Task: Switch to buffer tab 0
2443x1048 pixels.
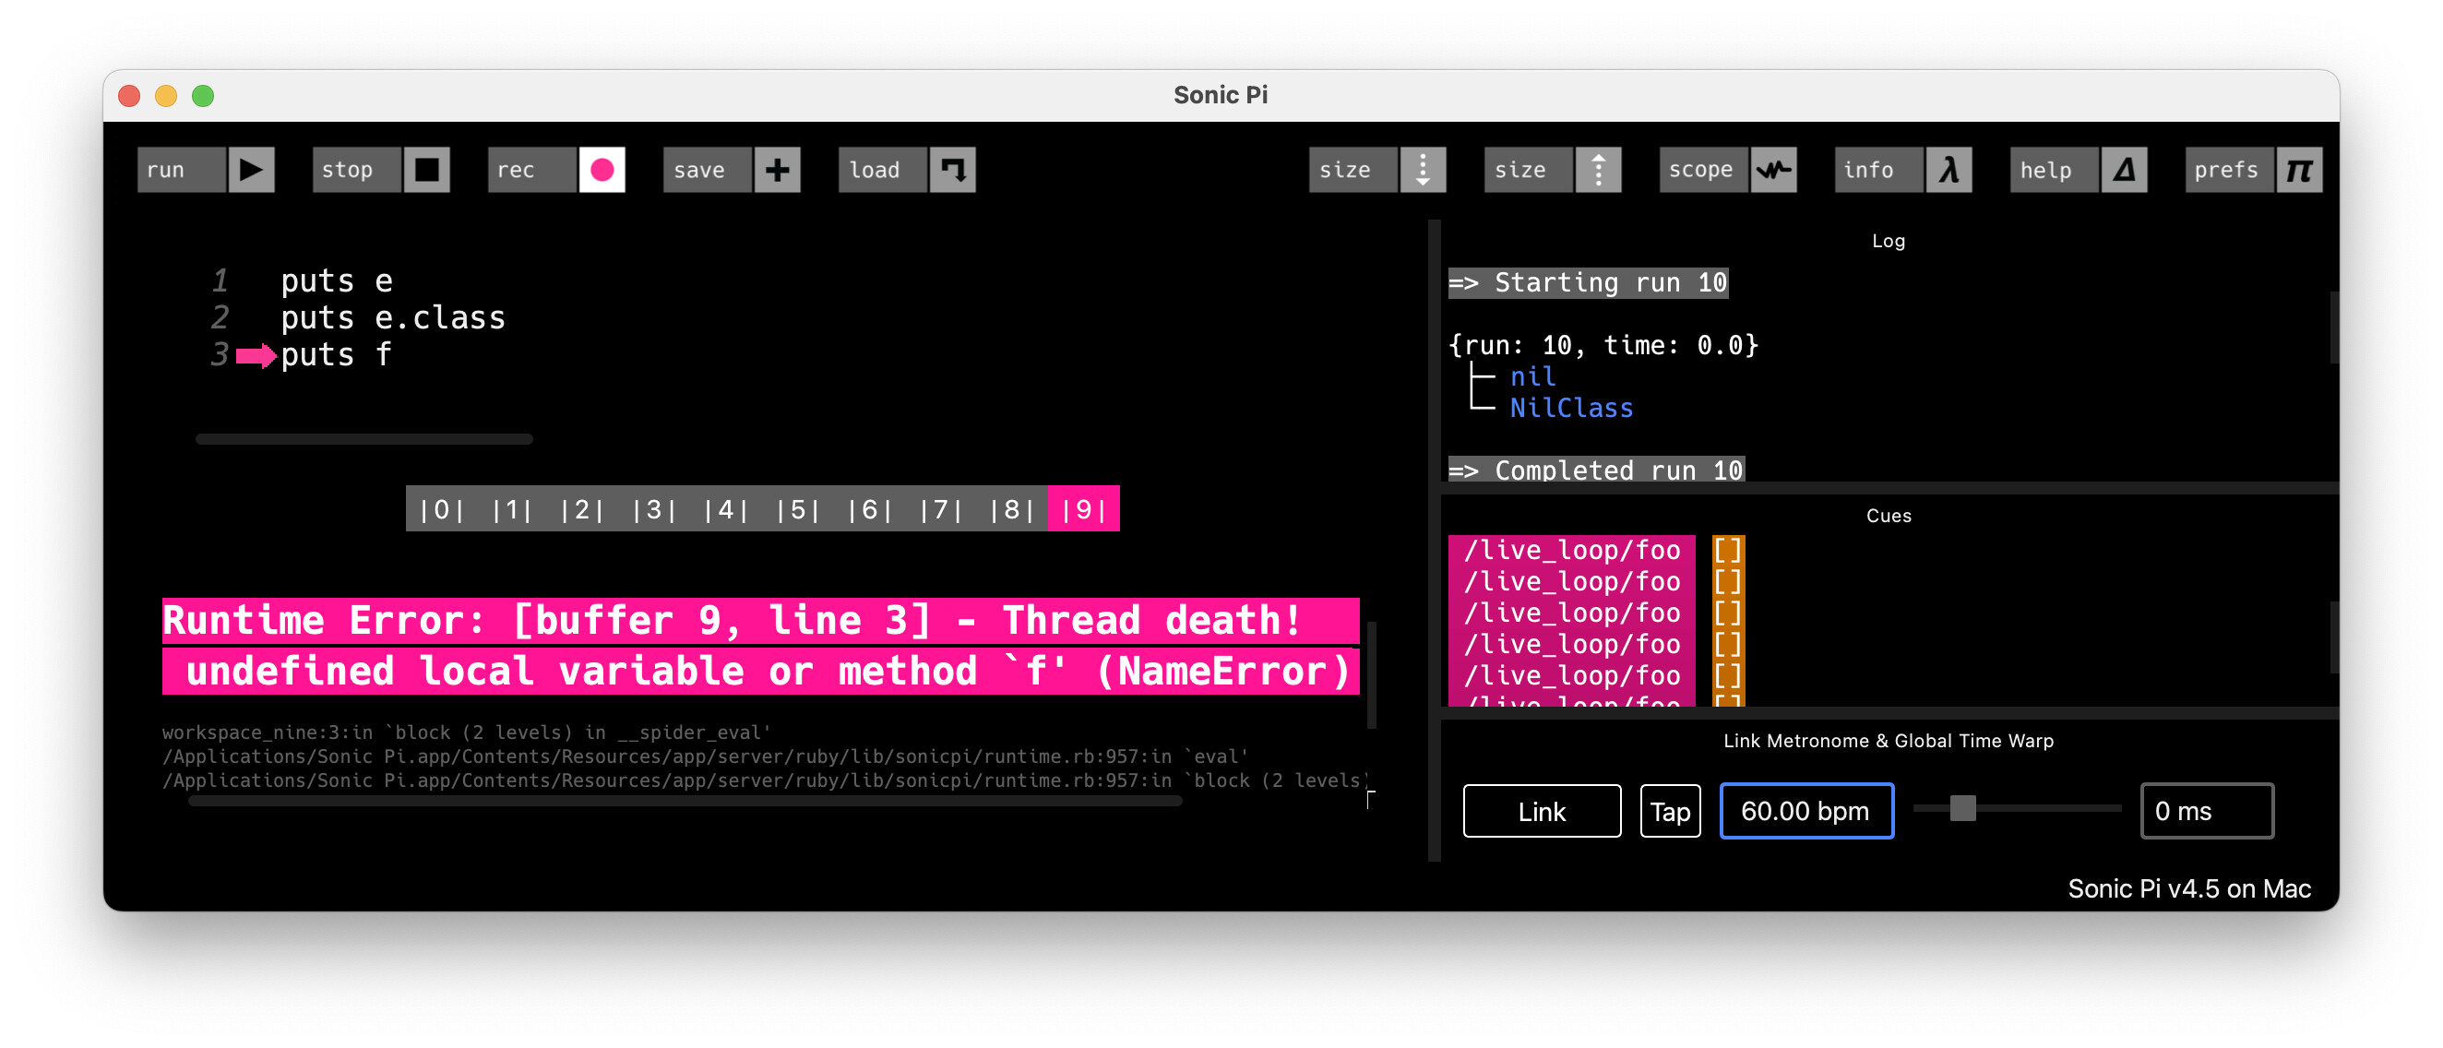Action: [x=442, y=509]
